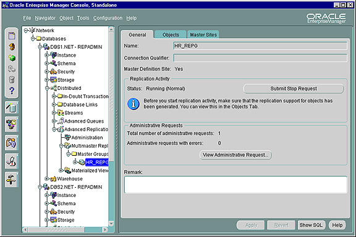Click View Administrative Request button
The width and height of the screenshot is (356, 237).
[x=235, y=155]
